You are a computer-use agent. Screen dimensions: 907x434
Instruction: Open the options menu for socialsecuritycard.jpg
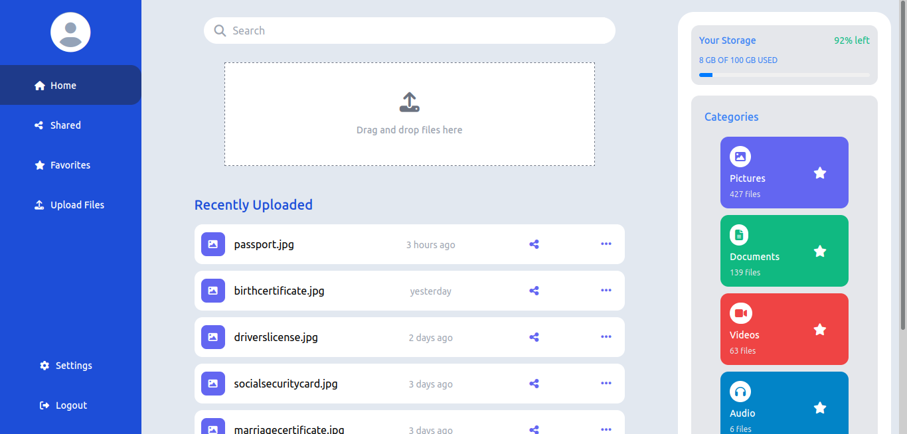coord(606,383)
